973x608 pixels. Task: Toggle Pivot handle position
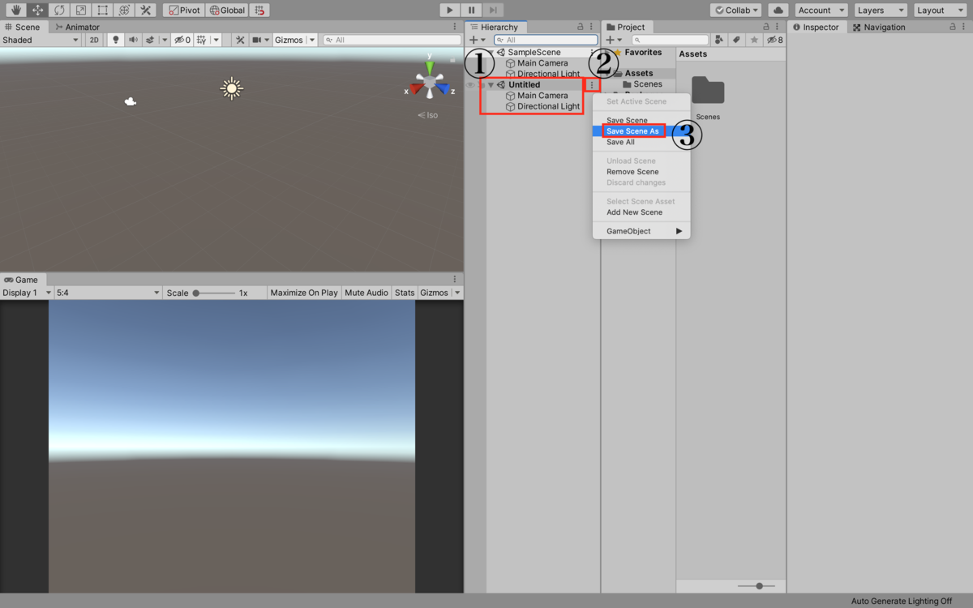click(184, 11)
